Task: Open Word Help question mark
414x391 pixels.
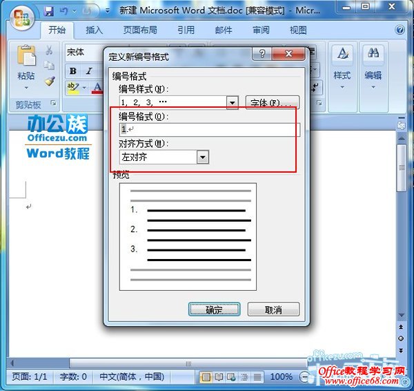Action: point(400,30)
